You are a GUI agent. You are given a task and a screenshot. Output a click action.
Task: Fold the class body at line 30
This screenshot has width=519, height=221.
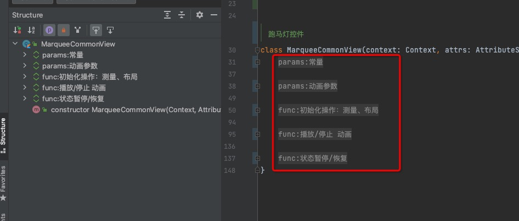click(257, 50)
